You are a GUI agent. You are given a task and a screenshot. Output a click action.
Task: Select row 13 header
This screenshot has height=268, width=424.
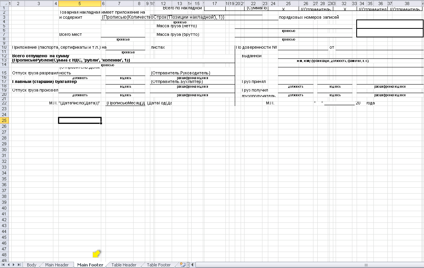(4, 60)
